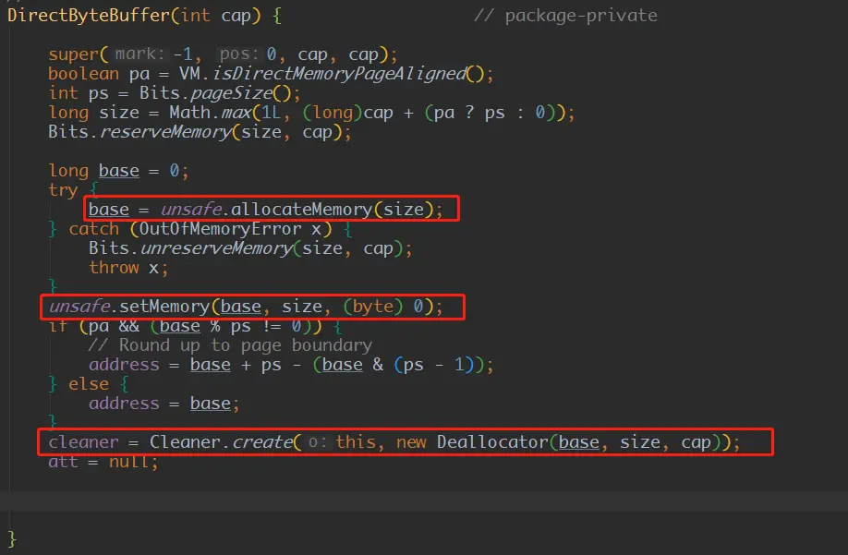The image size is (848, 555).
Task: Click the 'reserveMemory' method call
Action: click(x=165, y=132)
